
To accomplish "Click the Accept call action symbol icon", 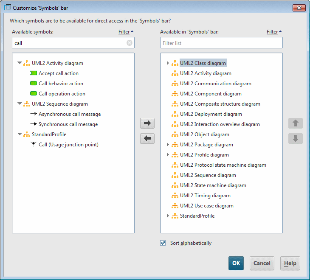I will pos(34,73).
